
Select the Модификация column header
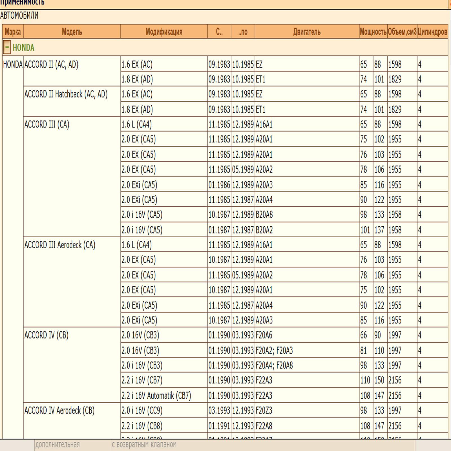[x=164, y=32]
